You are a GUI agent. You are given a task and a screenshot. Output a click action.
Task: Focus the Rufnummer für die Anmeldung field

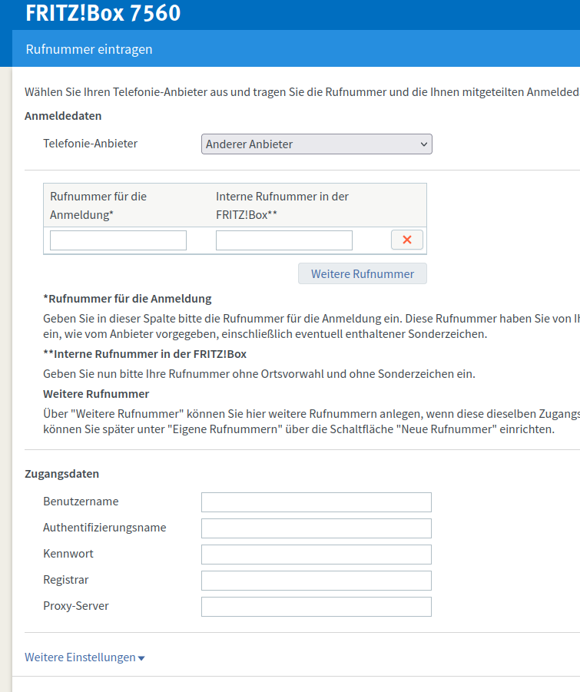point(118,240)
